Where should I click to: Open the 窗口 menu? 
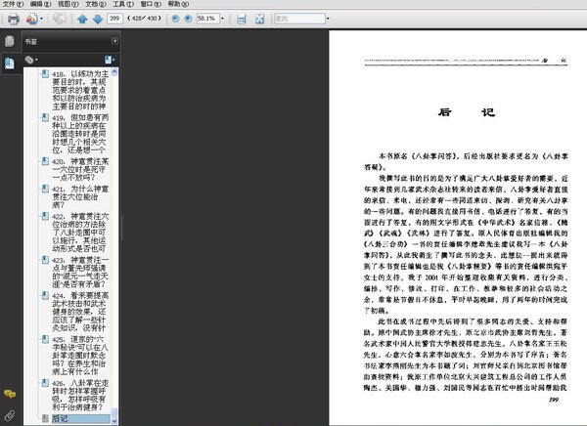[151, 4]
